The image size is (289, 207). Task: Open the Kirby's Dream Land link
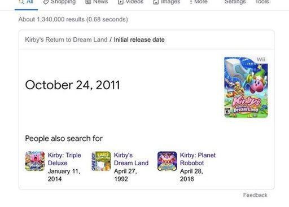[x=131, y=159]
